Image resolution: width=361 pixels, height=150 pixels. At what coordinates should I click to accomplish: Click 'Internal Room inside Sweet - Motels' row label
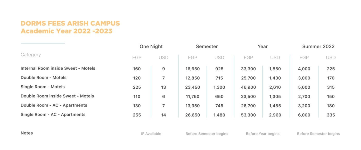[x=58, y=68]
